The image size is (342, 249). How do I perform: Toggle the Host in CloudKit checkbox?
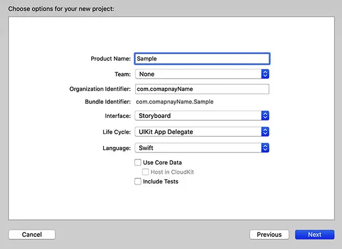click(x=146, y=172)
